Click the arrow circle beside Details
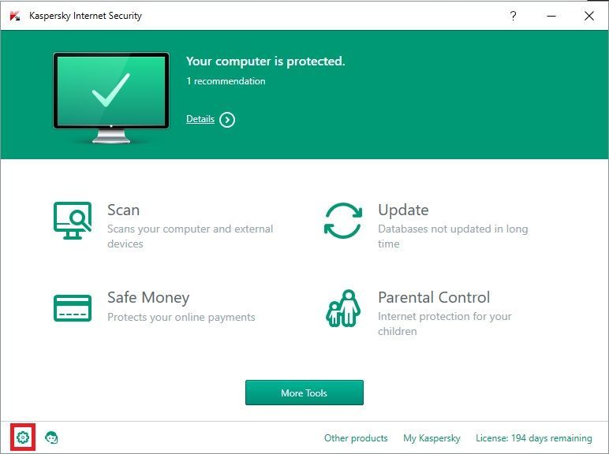 tap(227, 120)
